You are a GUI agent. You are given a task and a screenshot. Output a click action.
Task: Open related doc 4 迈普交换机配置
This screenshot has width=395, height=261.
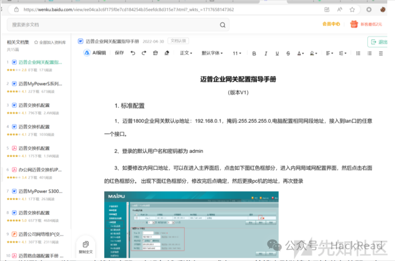tap(34, 127)
